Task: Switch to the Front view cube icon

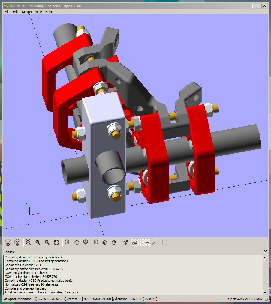Action: coord(105,242)
